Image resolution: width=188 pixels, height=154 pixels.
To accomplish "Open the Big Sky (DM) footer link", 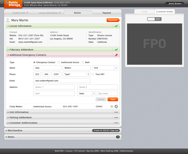I will pos(92,151).
